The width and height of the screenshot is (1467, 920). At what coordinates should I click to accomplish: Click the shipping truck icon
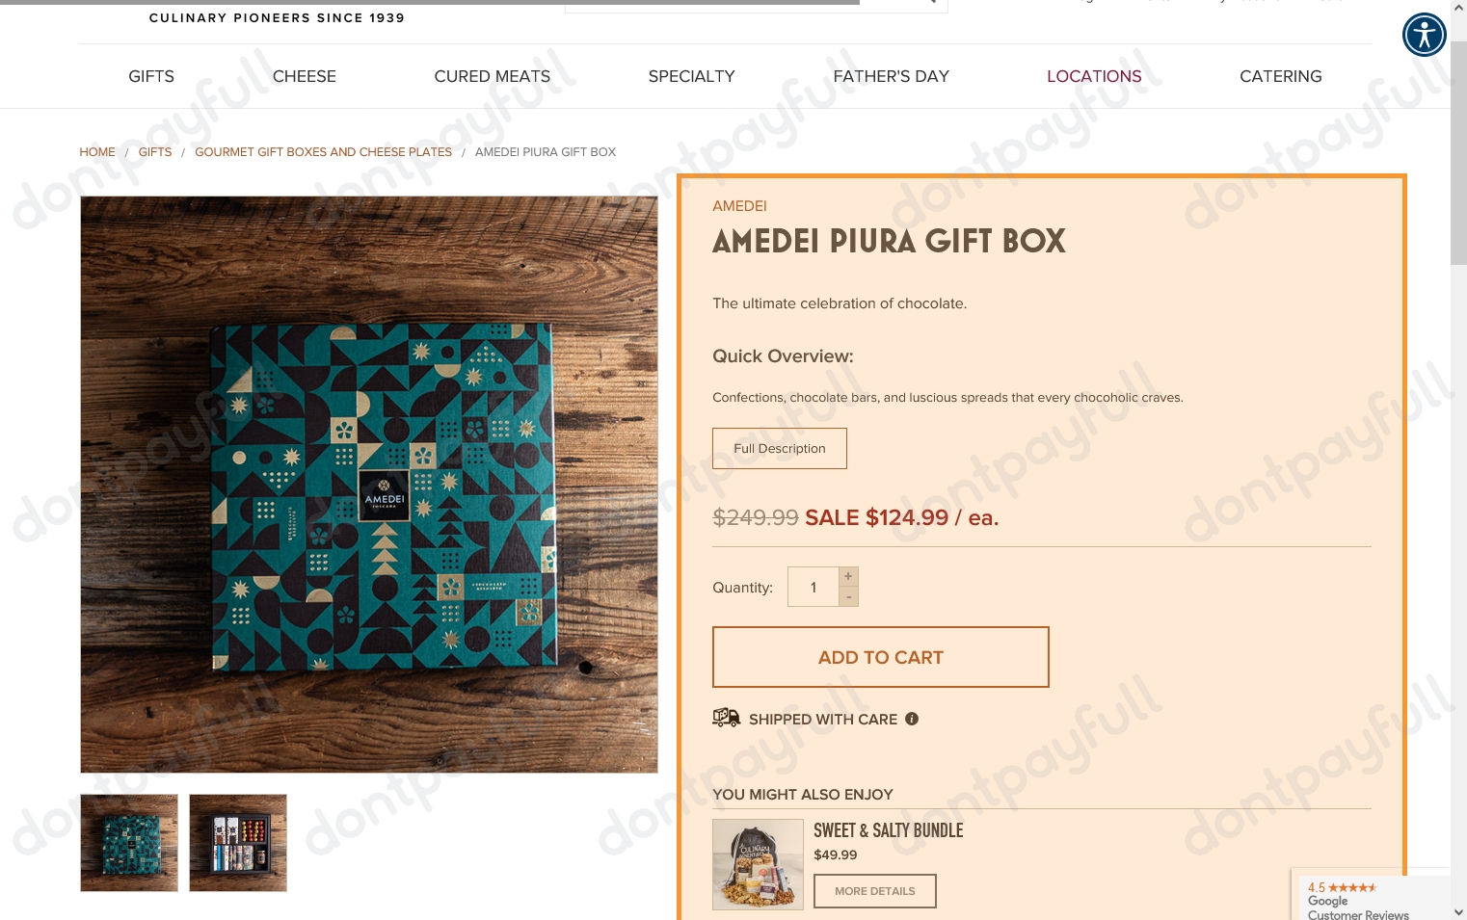coord(726,718)
